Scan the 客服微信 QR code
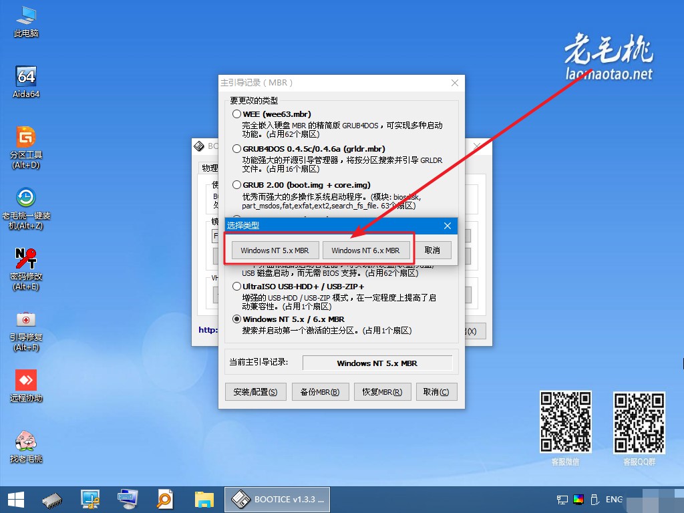This screenshot has width=684, height=513. tap(566, 421)
